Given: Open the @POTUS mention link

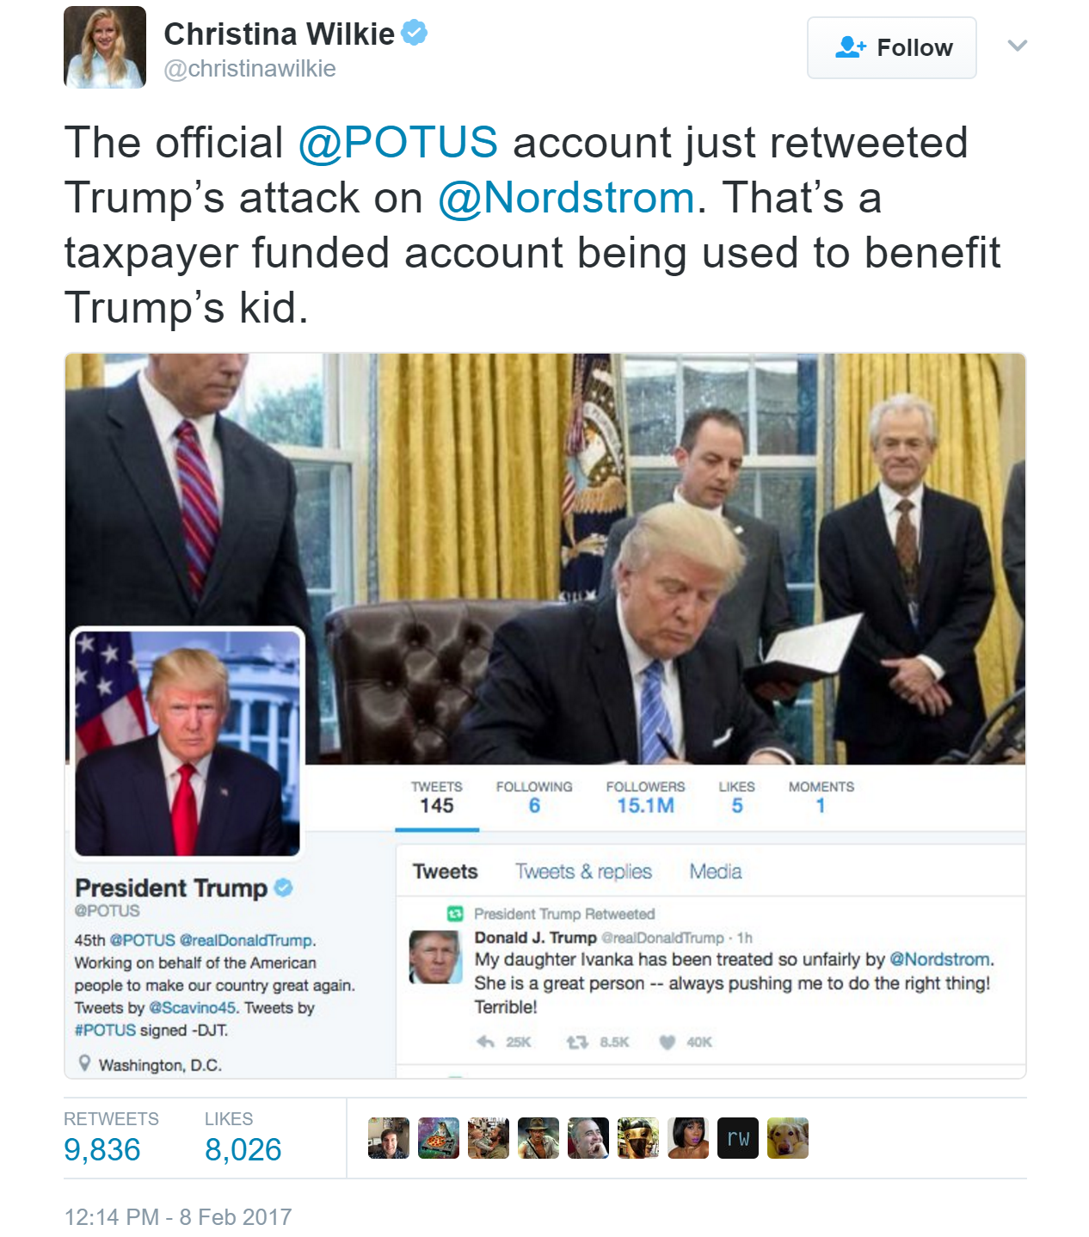Looking at the screenshot, I should tap(397, 143).
